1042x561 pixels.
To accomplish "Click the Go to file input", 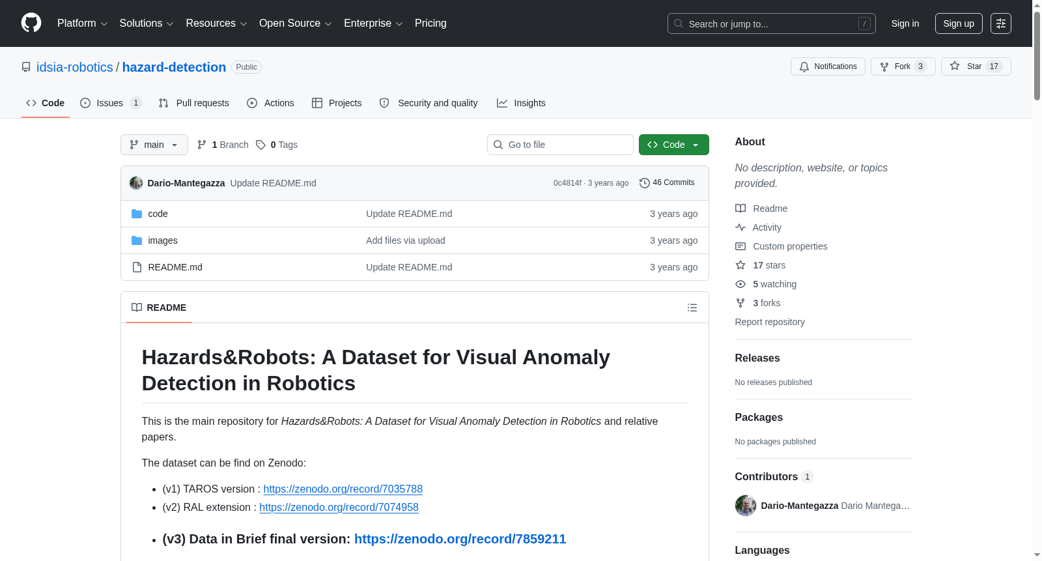I will [560, 145].
